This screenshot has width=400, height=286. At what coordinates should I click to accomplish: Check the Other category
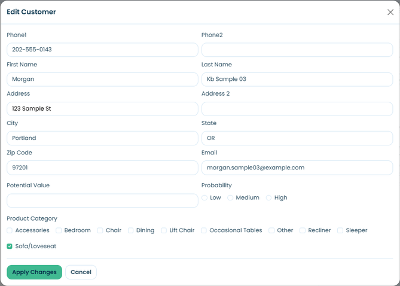271,230
